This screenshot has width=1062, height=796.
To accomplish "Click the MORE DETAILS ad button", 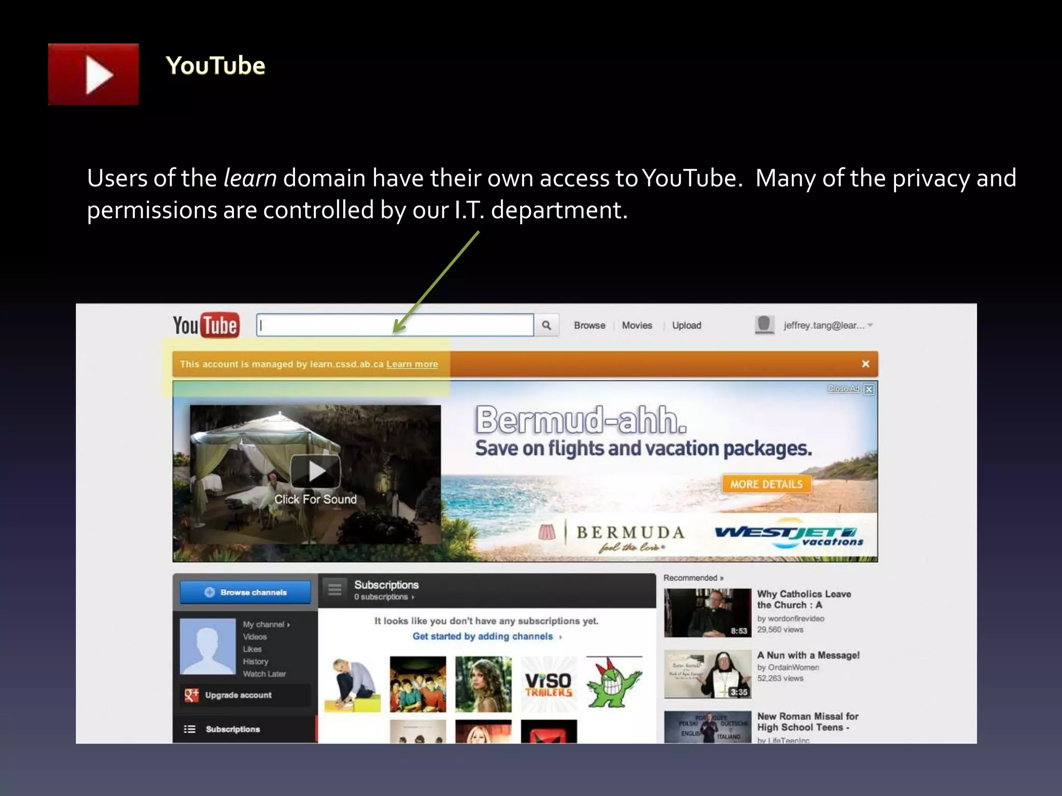I will [x=766, y=484].
